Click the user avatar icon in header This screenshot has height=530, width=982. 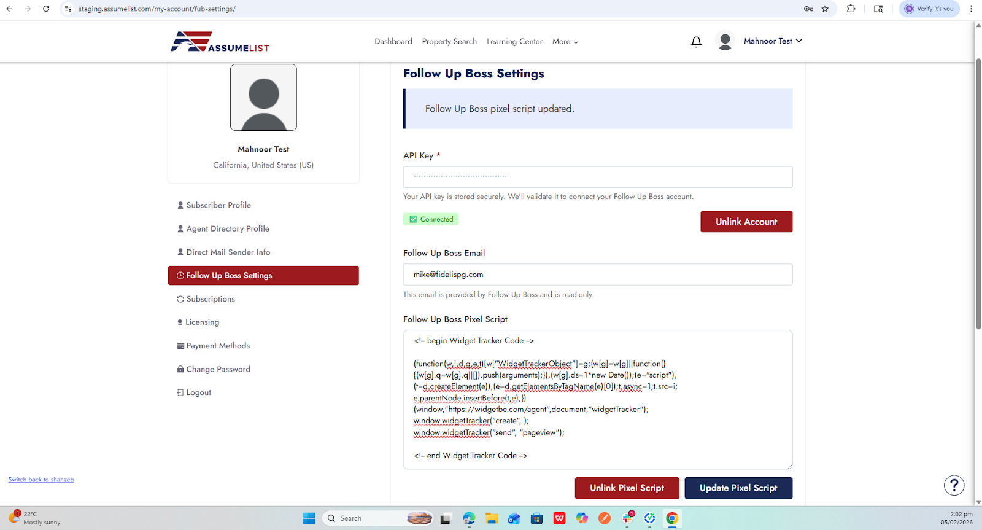point(725,41)
